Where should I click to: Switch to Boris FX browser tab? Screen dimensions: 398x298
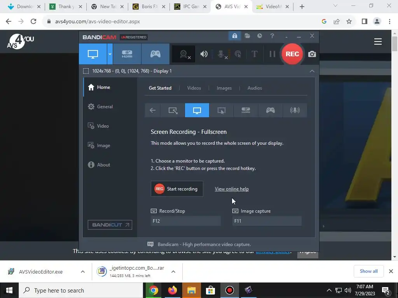point(148,7)
